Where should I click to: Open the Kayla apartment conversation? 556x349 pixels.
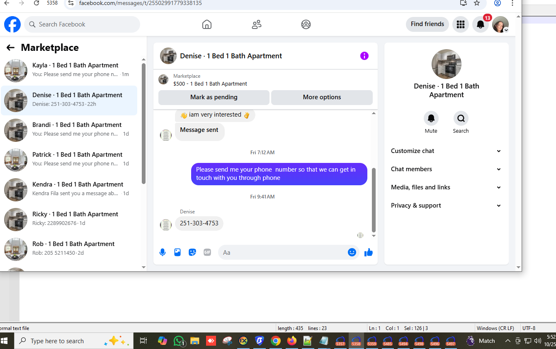click(69, 71)
